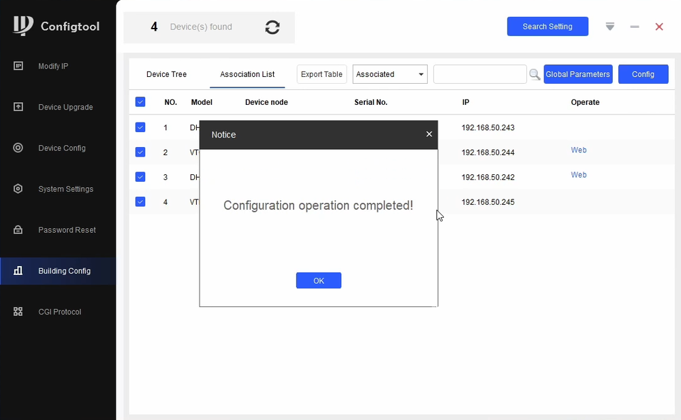Screen dimensions: 681x420
Task: Open Device Config in sidebar
Action: 62,148
